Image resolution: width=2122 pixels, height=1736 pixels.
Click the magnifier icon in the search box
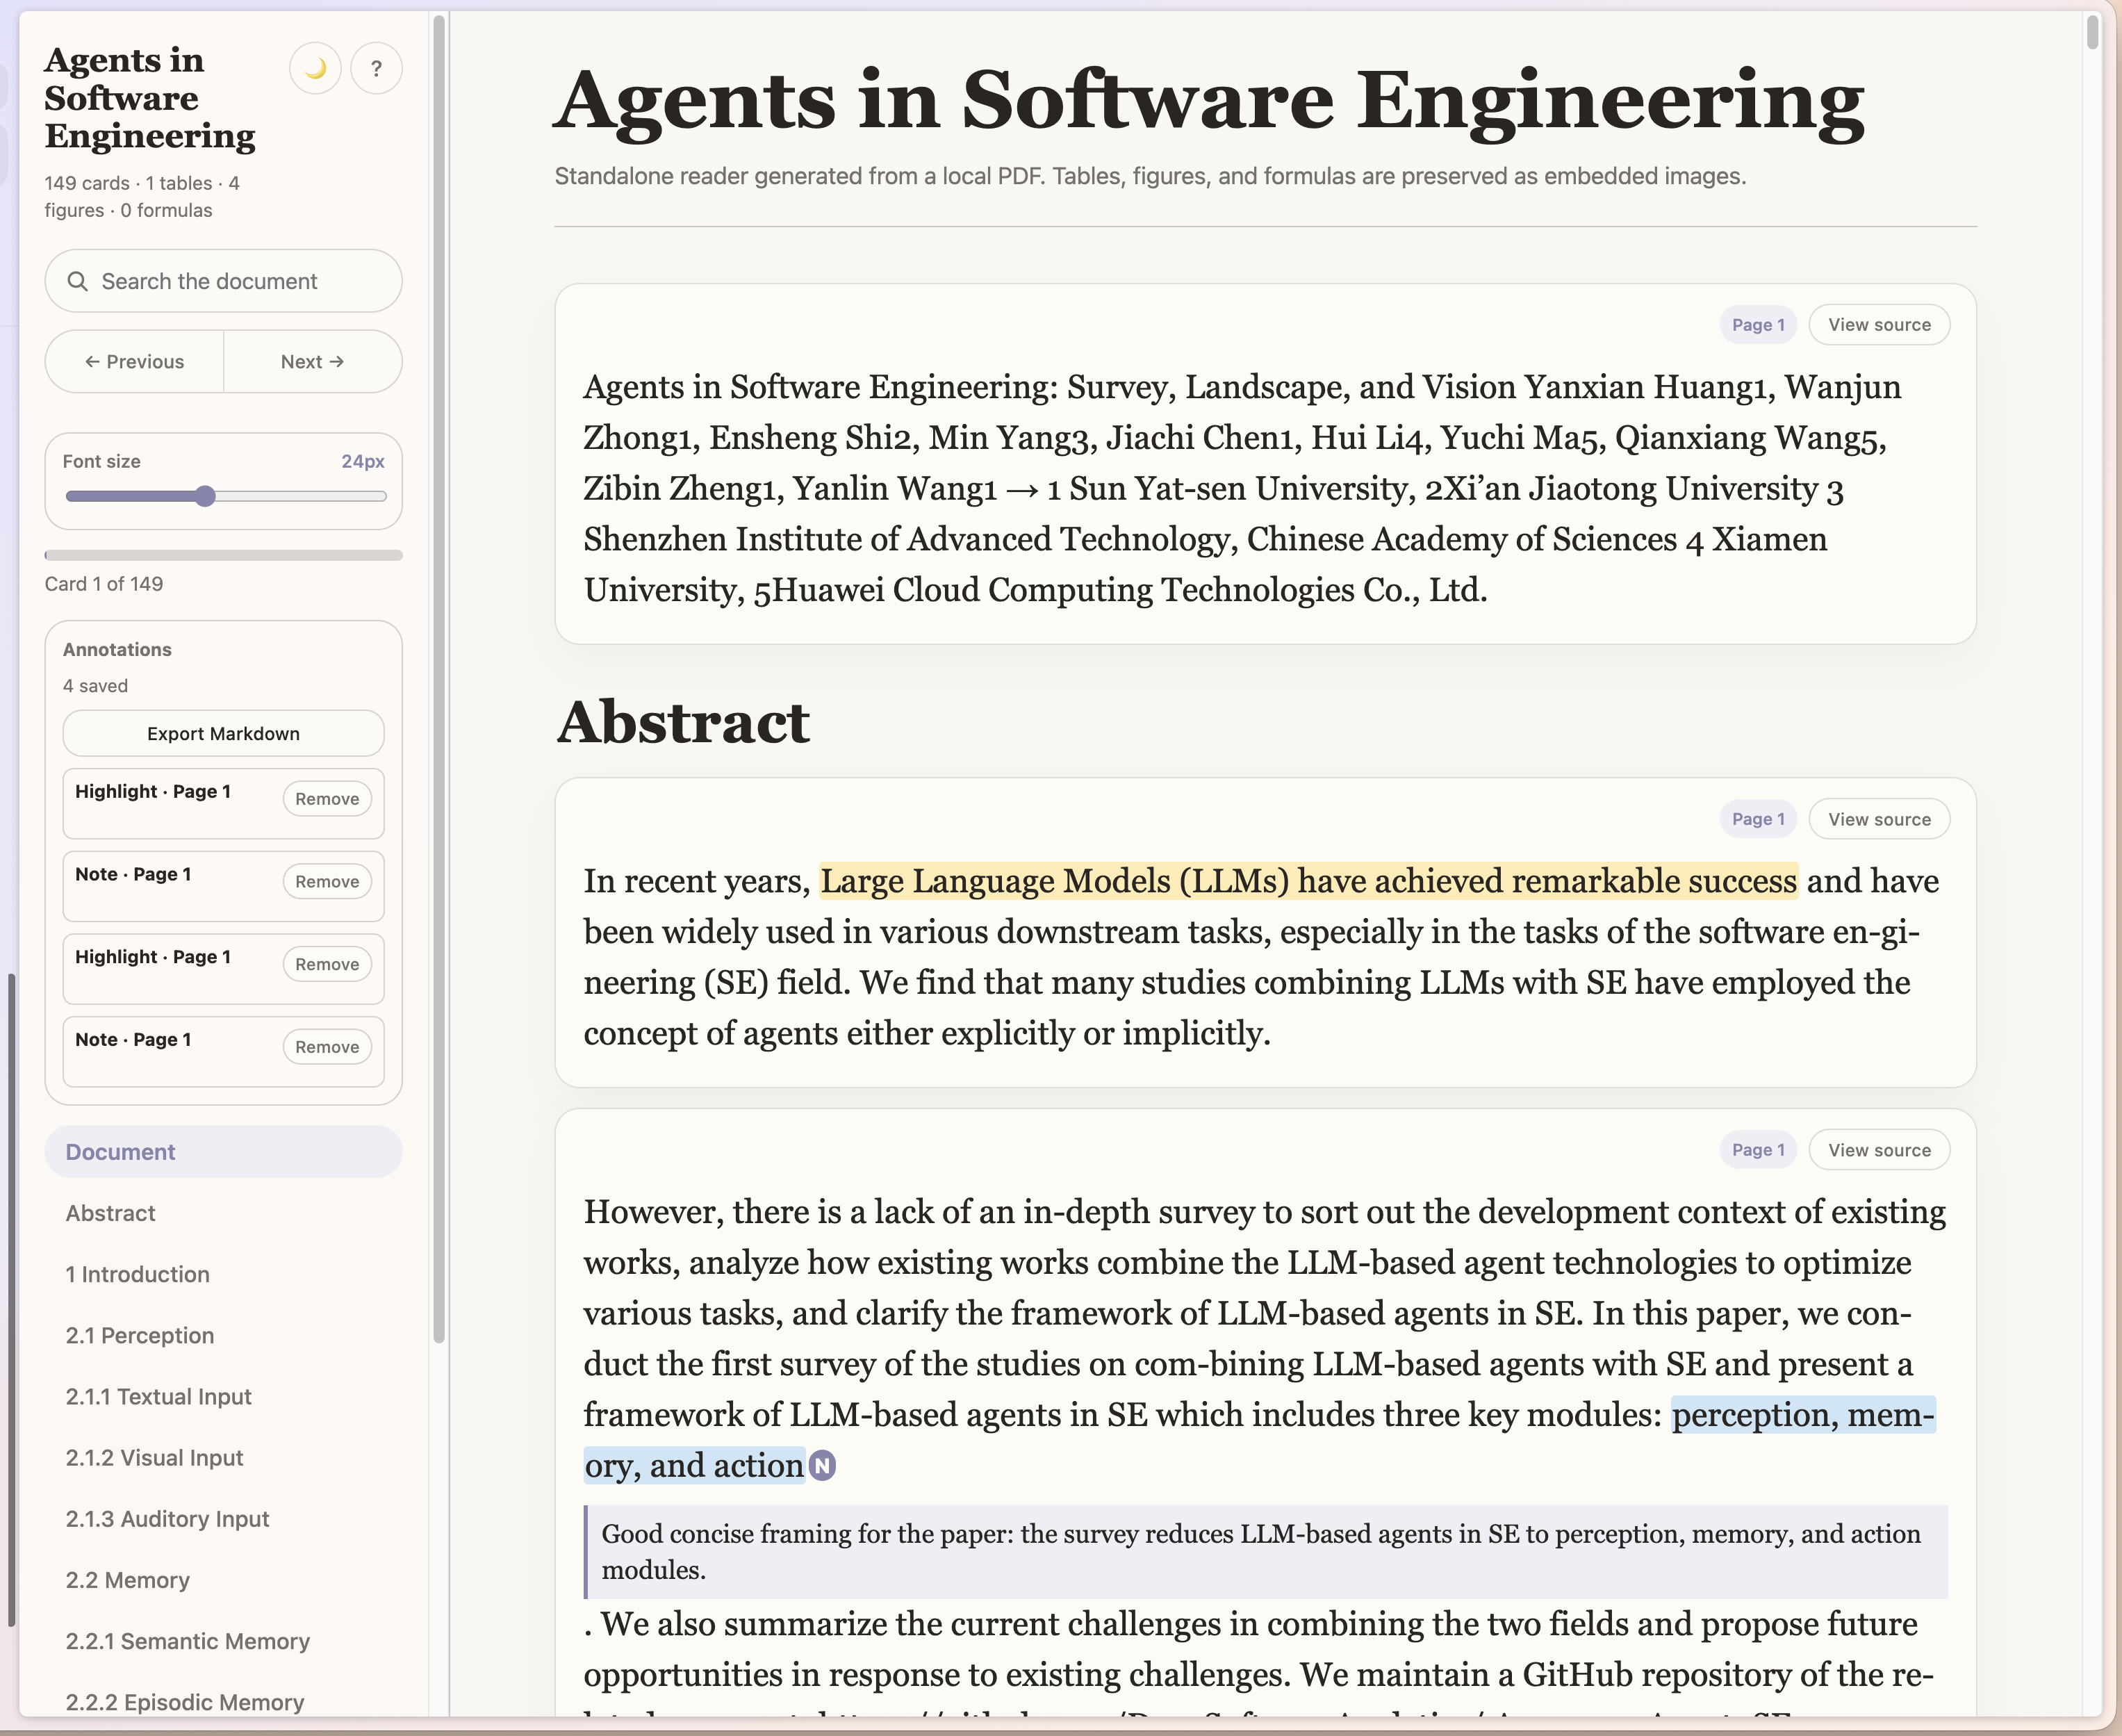(x=77, y=281)
